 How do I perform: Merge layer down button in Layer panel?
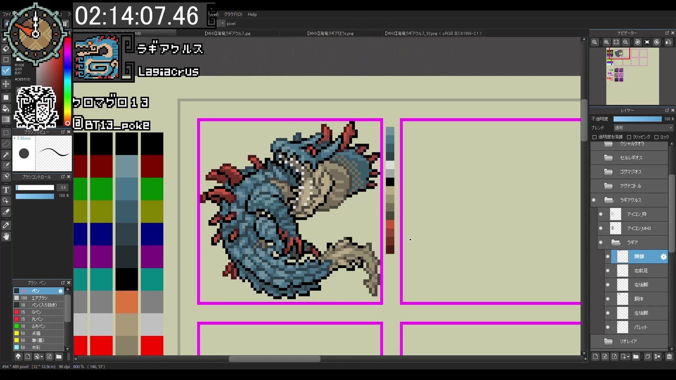click(659, 357)
